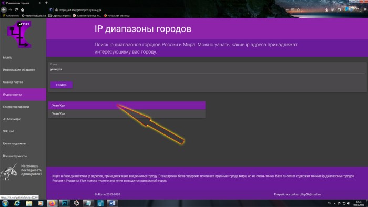
Task: Open the JS бенчмарк sidebar item
Action: click(23, 119)
